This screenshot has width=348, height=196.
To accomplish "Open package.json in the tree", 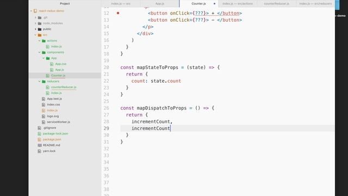I will (x=52, y=139).
